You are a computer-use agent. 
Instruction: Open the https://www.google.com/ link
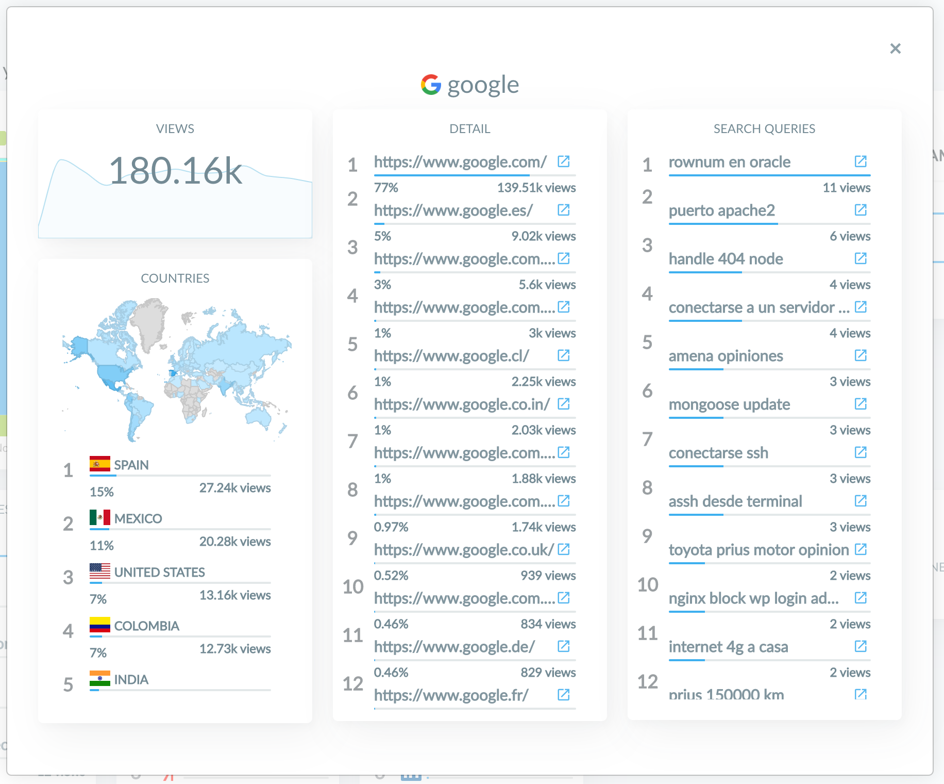point(460,162)
